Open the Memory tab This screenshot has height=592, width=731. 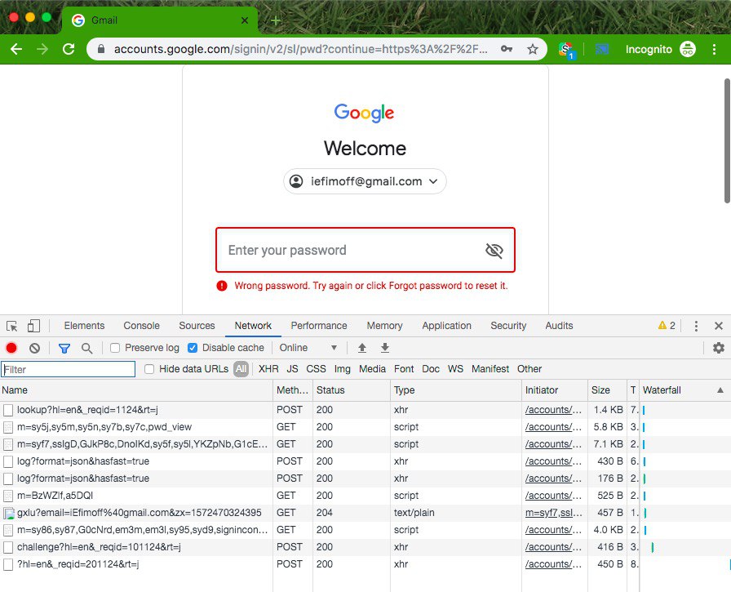point(384,326)
